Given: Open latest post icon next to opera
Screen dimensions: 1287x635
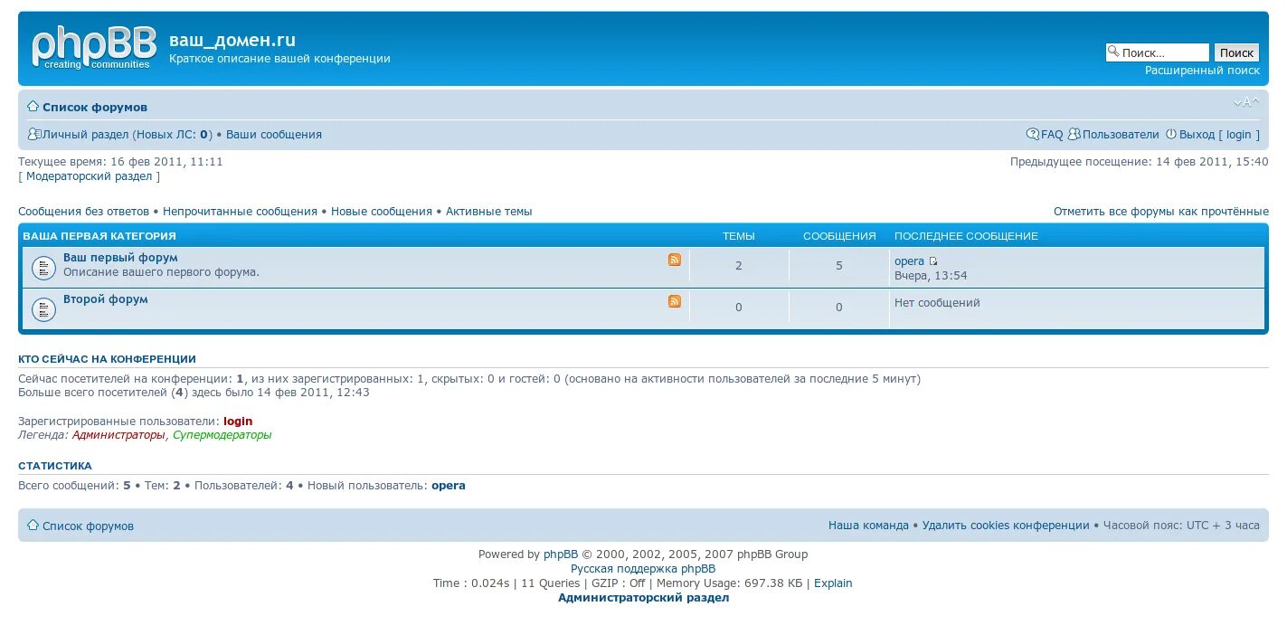Looking at the screenshot, I should 932,261.
